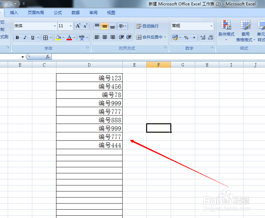Open font color dropdown arrow
265x218 pixels.
(x=74, y=38)
